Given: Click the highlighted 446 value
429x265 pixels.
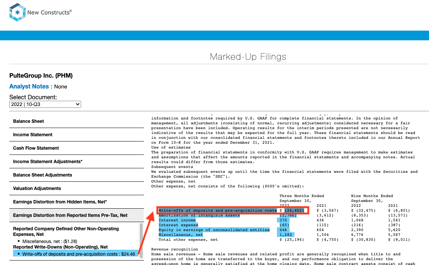Looking at the screenshot, I should tap(283, 230).
